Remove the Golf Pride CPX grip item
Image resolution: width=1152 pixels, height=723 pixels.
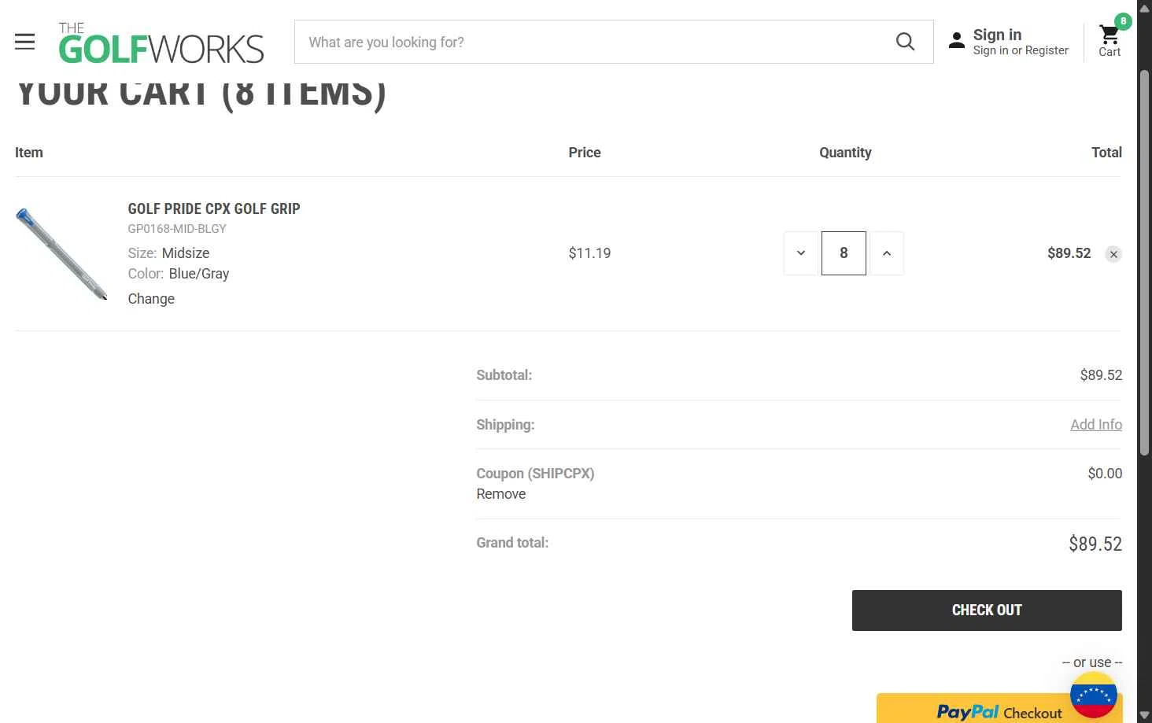(x=1113, y=254)
